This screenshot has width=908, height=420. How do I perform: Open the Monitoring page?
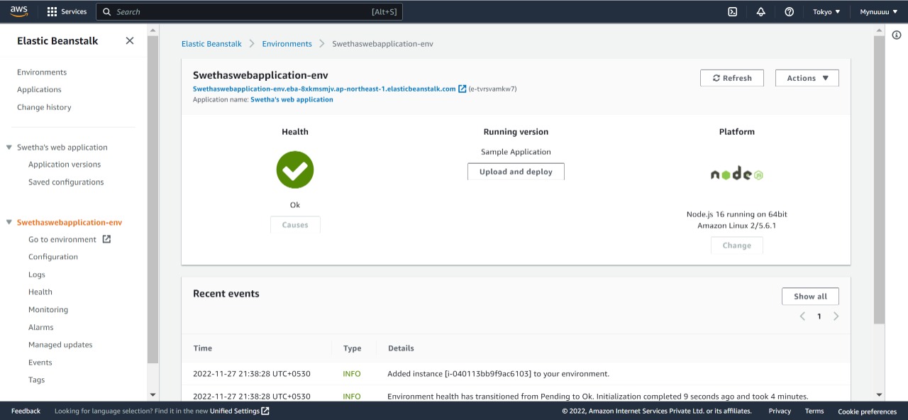48,309
